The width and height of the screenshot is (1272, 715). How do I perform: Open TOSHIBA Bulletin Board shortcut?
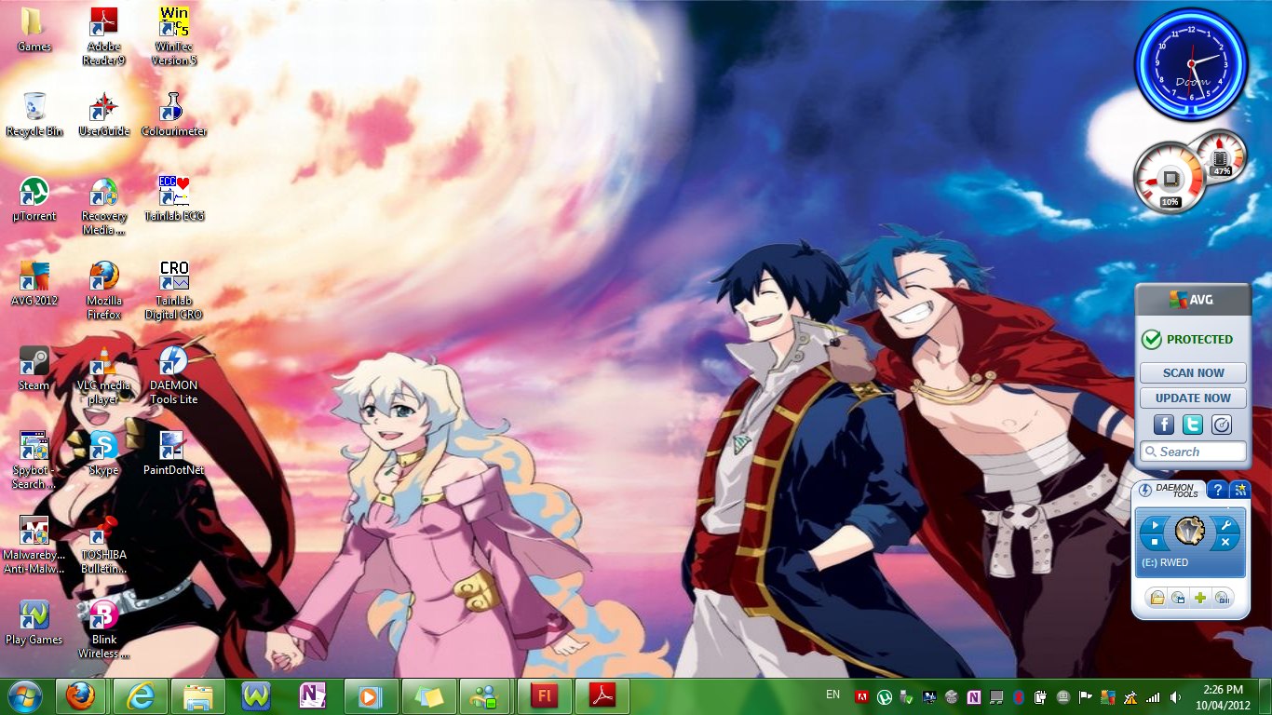(104, 545)
